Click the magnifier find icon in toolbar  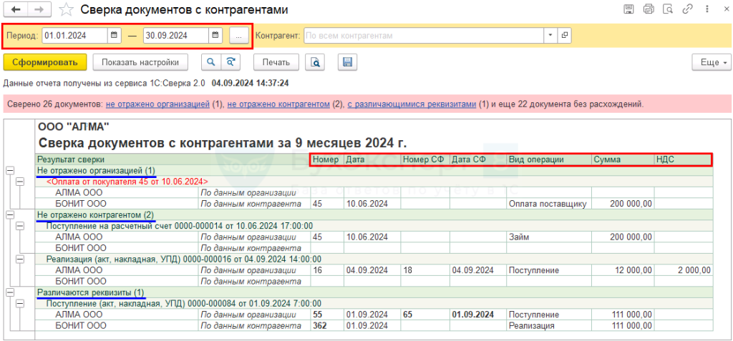(x=210, y=62)
